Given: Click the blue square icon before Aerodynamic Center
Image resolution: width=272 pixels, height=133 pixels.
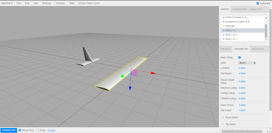Looking at the screenshot, I should [224, 22].
